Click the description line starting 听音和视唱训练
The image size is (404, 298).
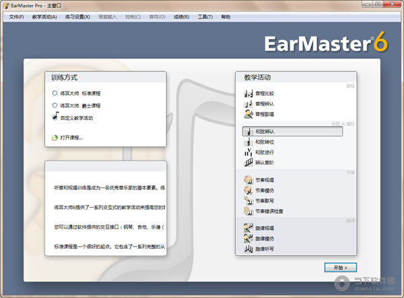110,187
